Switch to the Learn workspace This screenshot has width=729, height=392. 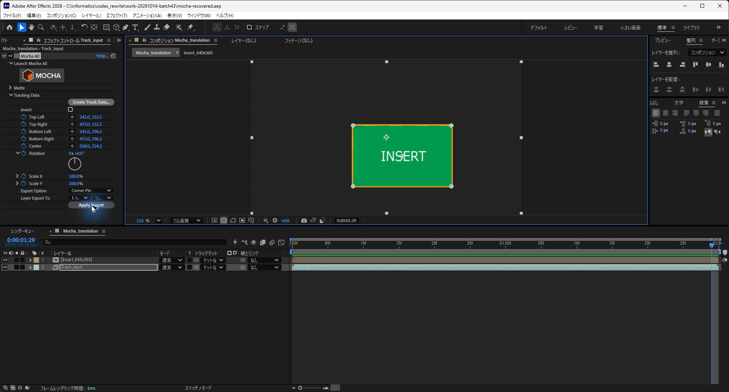pyautogui.click(x=598, y=28)
